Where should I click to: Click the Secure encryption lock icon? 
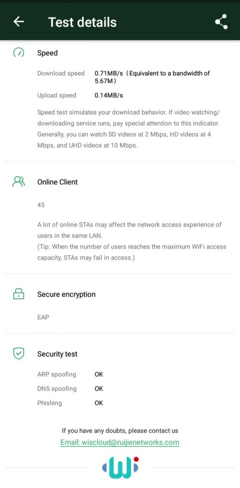coord(19,294)
